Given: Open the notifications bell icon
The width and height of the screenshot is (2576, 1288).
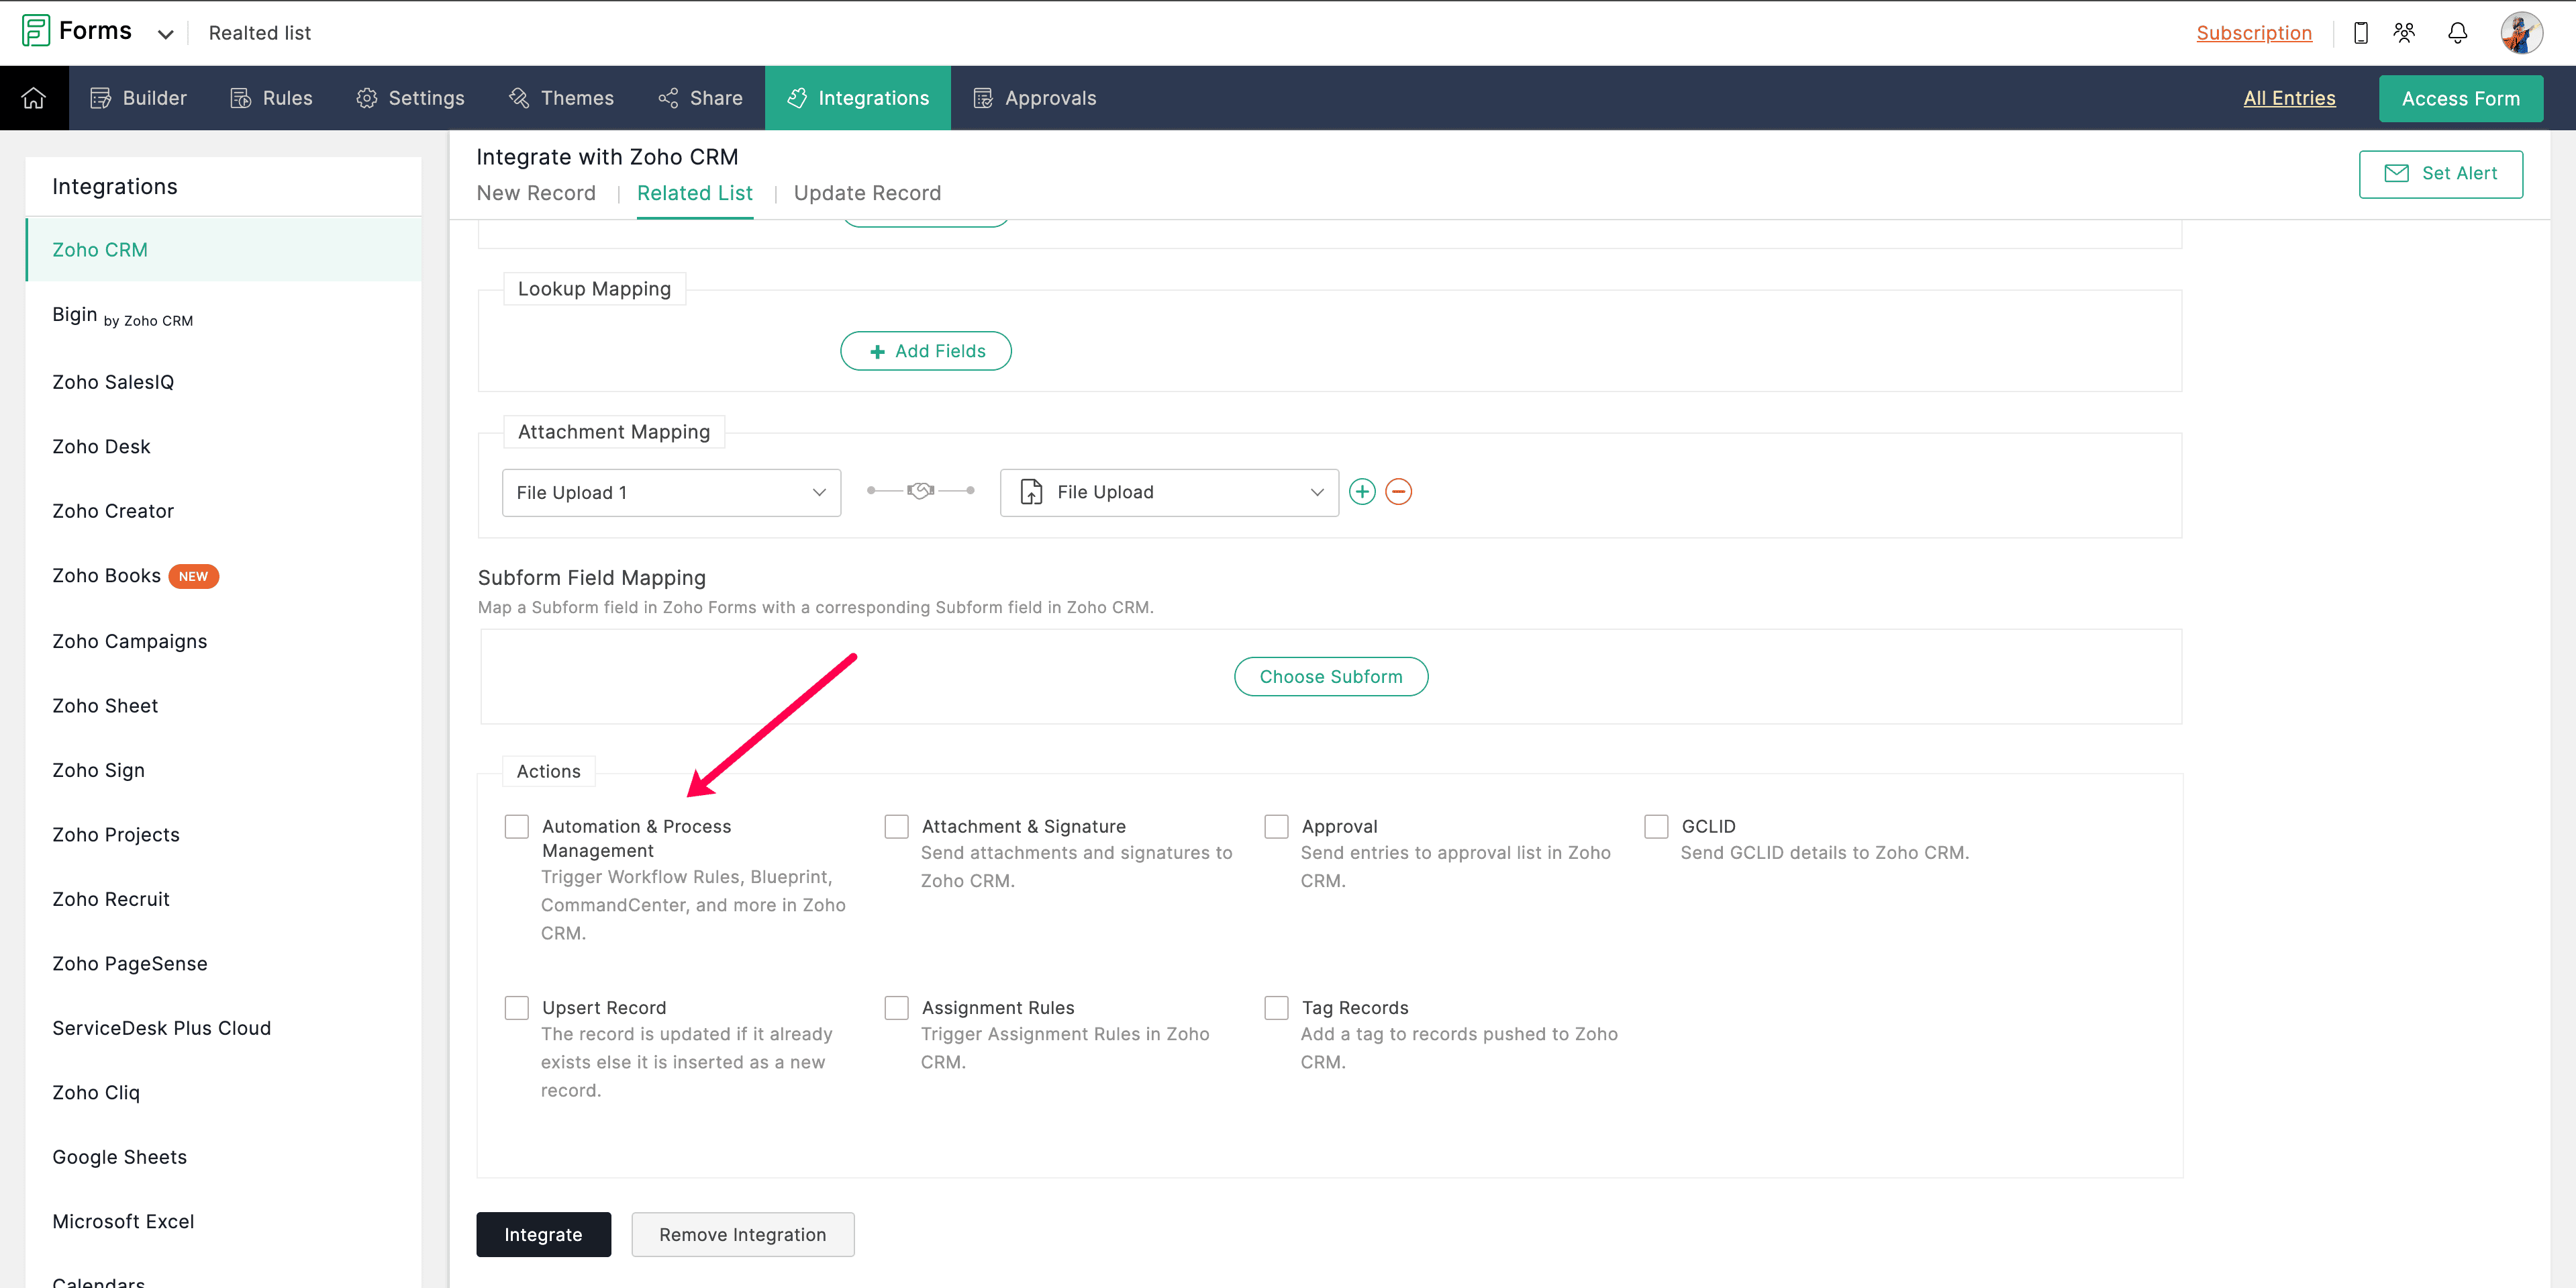Looking at the screenshot, I should coord(2457,33).
